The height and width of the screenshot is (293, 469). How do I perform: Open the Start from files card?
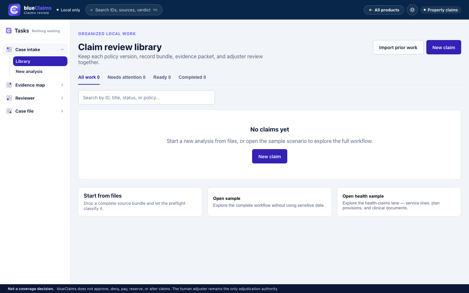140,202
